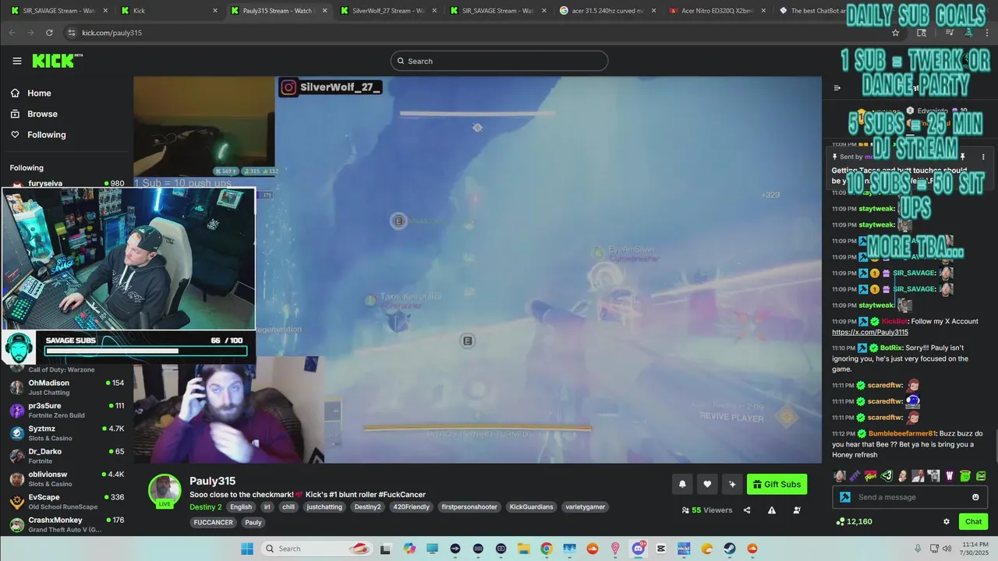
Task: Click the blue gavel icon in chat box
Action: pos(844,497)
